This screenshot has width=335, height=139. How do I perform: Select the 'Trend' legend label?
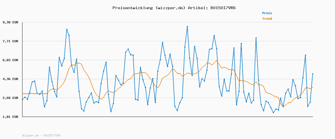pyautogui.click(x=267, y=19)
